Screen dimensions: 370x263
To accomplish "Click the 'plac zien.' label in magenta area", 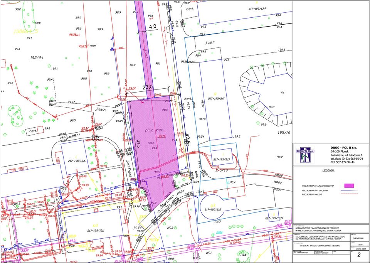I will tap(155, 130).
